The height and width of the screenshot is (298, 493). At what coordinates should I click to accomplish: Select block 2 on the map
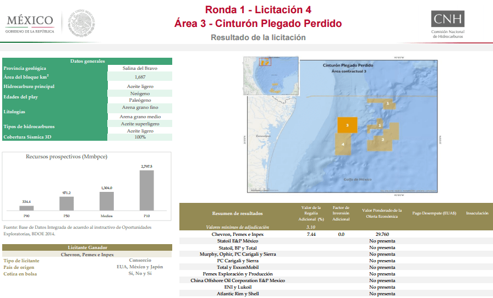383,139
